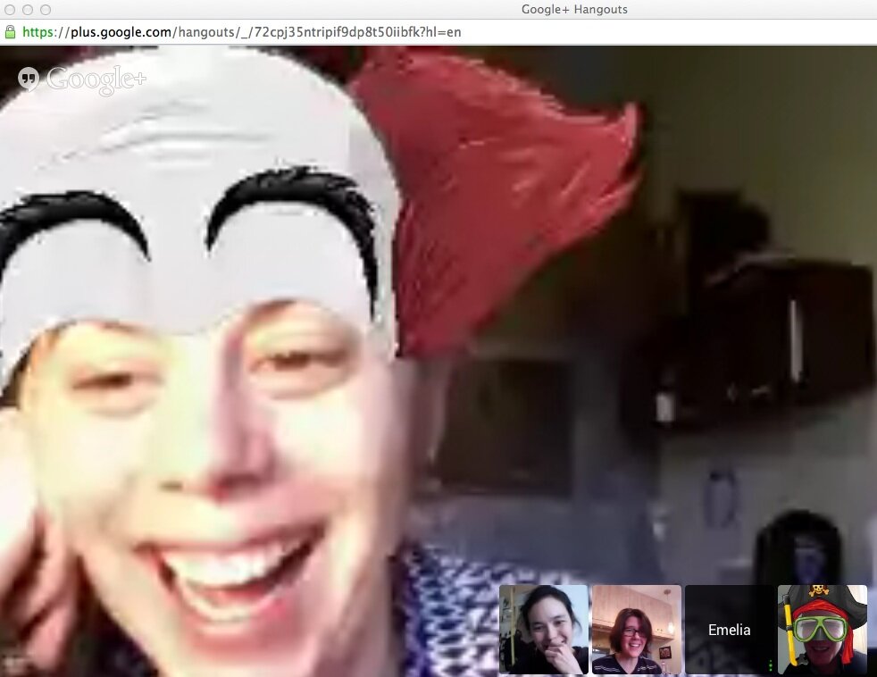The height and width of the screenshot is (677, 877).
Task: Minimize the Google+ Hangouts window
Action: click(x=28, y=10)
